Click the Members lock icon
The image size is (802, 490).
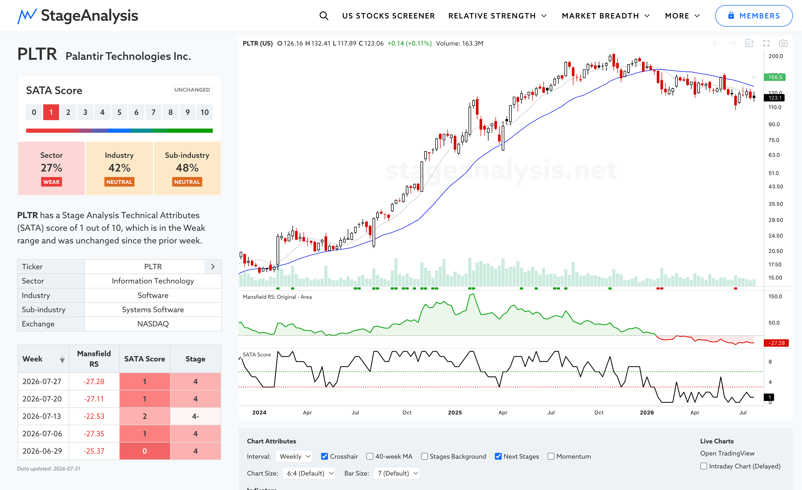[x=731, y=15]
